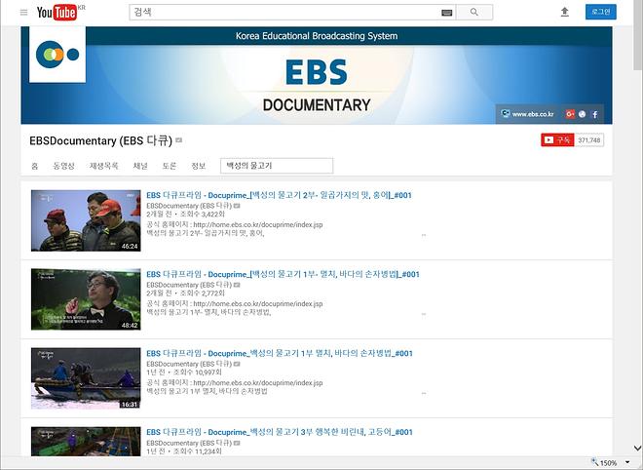This screenshot has width=643, height=470.
Task: Click description text 백성의 물고기 2부- 일곱가지의 맛, 홍어,
Action: pyautogui.click(x=206, y=233)
